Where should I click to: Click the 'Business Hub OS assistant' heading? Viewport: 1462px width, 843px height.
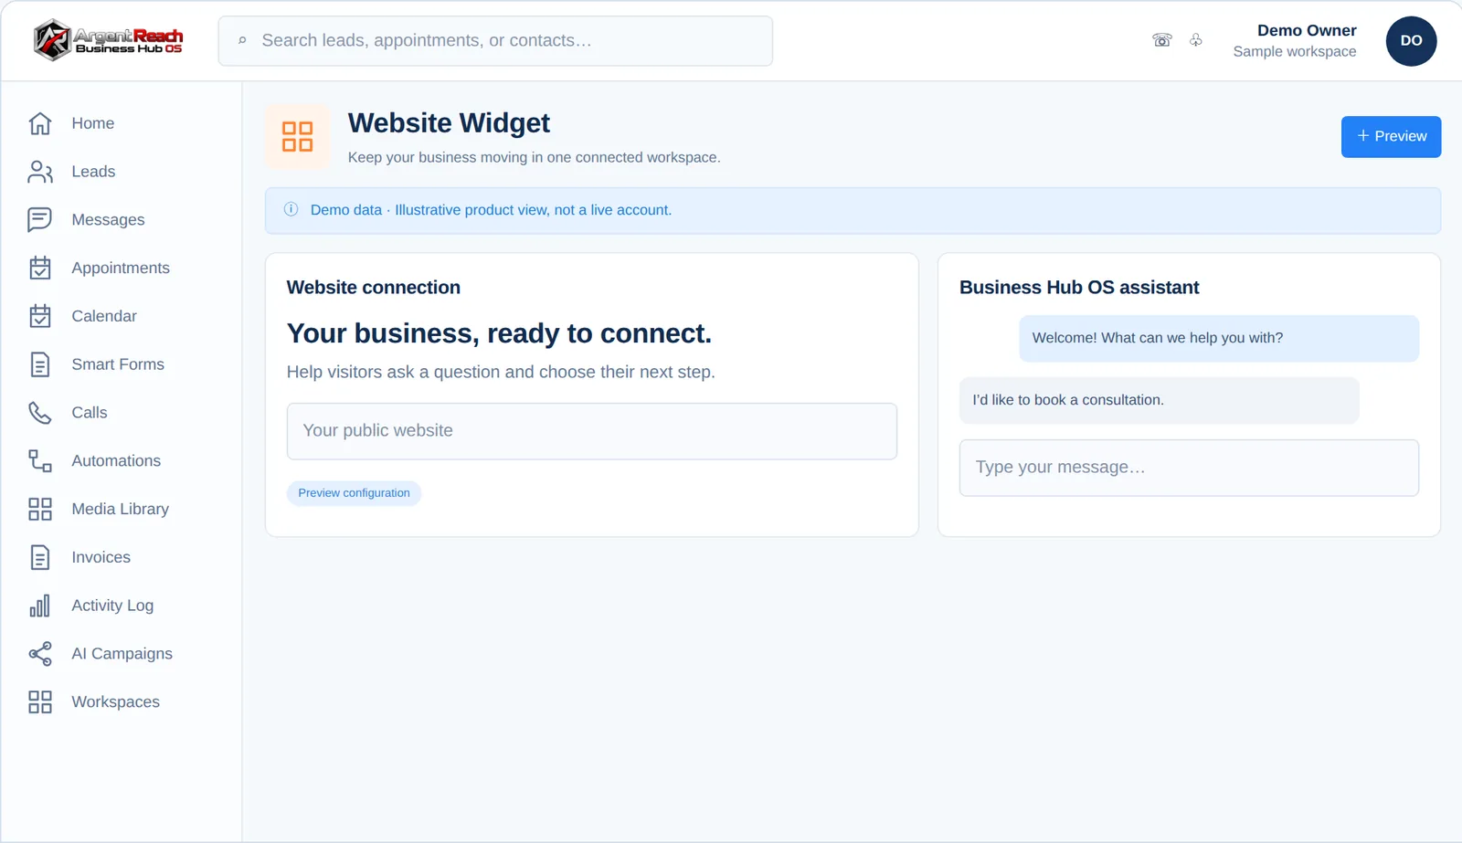click(1079, 288)
